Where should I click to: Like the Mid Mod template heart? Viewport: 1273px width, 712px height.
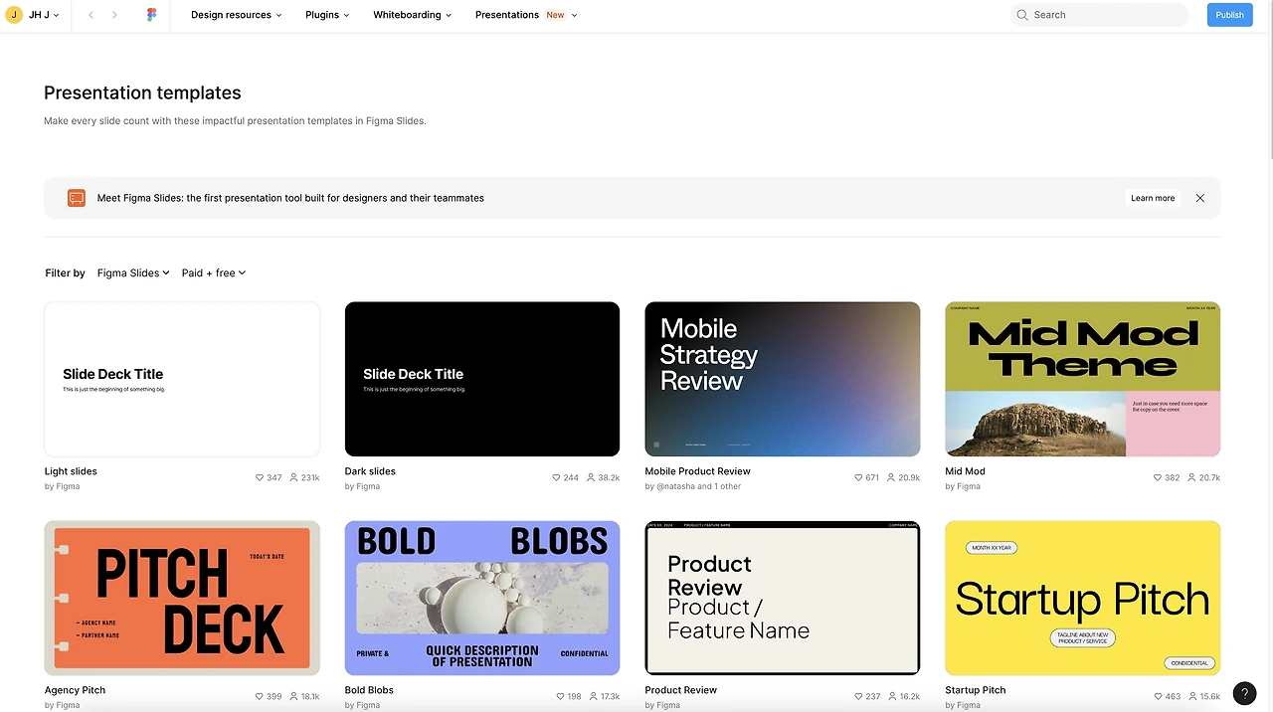point(1158,477)
